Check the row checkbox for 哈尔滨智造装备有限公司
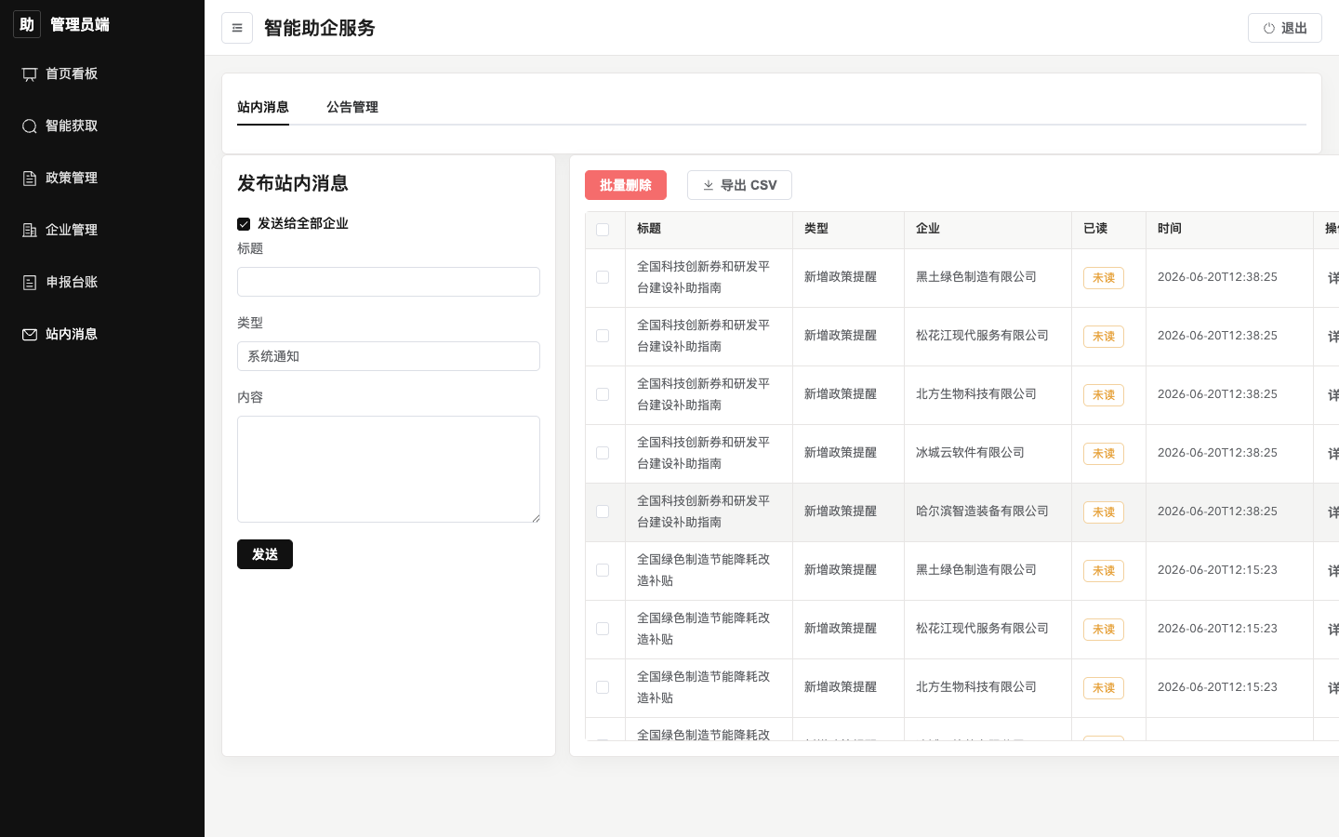Screen dimensions: 1339x837 [x=603, y=511]
